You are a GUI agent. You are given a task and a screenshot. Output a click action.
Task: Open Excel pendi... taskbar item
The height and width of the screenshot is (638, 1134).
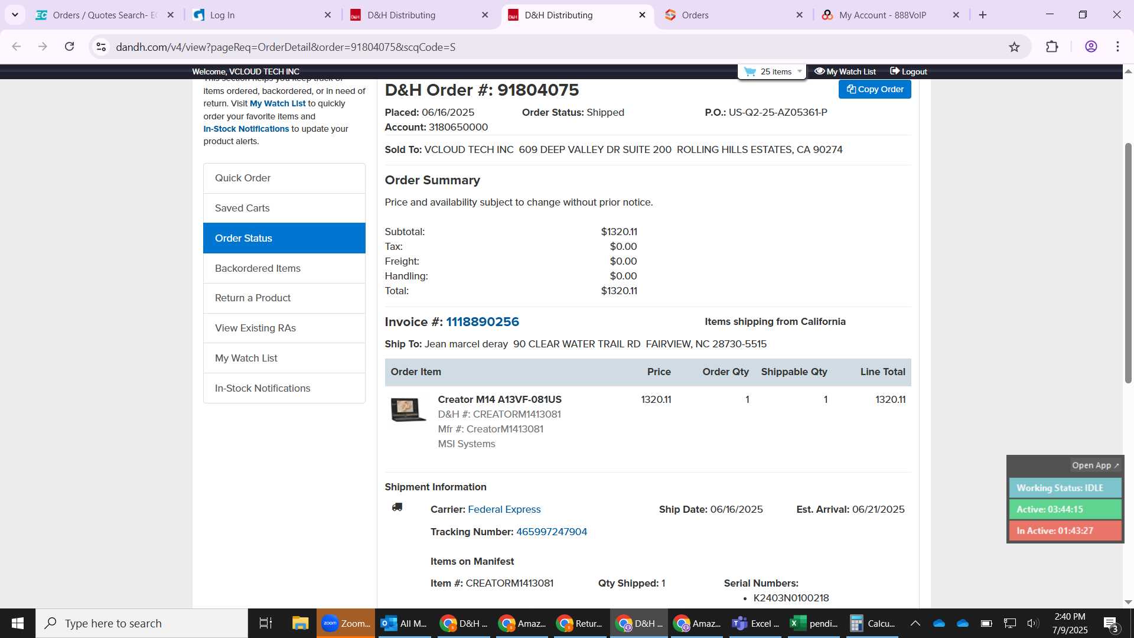[814, 623]
